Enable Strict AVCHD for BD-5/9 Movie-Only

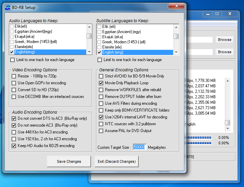[101, 76]
